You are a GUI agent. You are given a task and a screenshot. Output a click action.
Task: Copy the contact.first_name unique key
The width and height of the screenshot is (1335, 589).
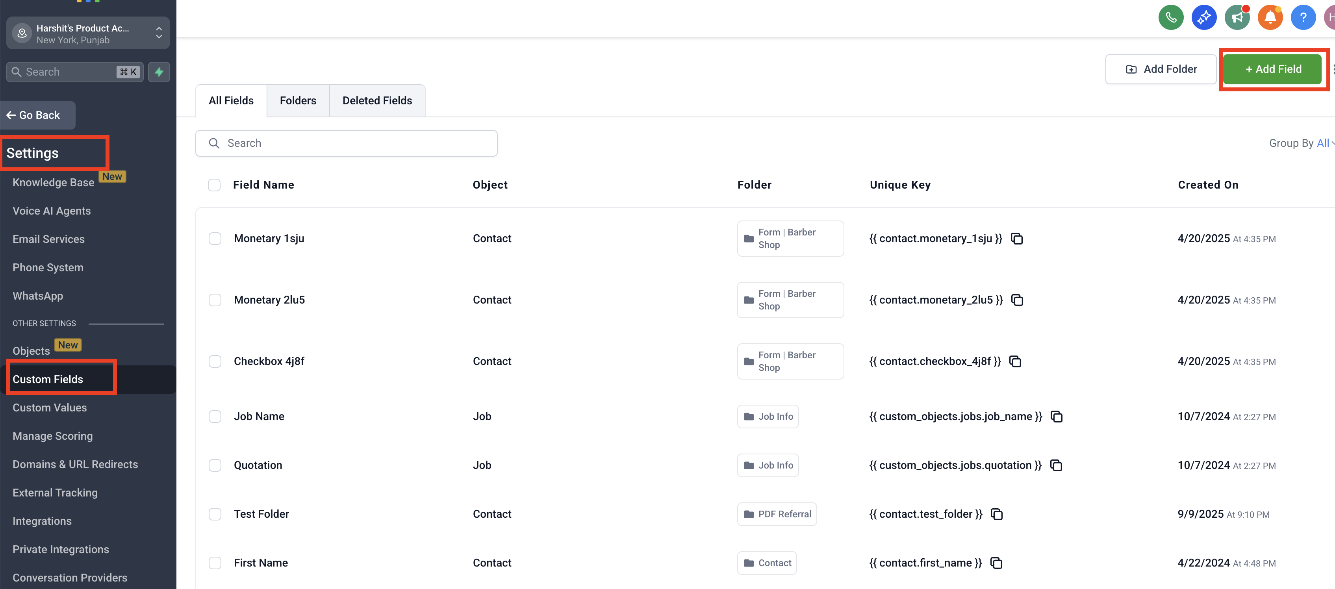[996, 563]
